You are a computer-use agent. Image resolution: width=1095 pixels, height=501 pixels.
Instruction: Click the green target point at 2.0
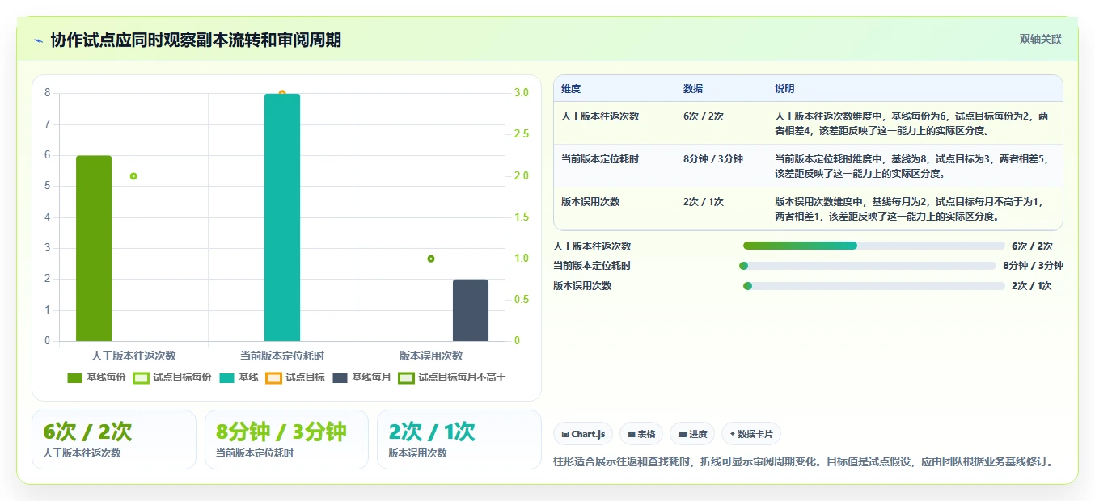coord(133,176)
